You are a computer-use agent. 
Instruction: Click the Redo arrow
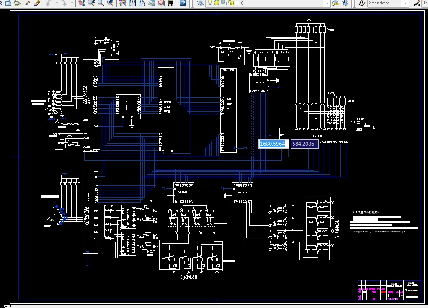coord(64,3)
